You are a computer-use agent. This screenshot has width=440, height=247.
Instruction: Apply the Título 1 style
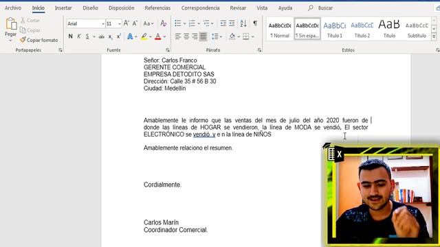point(335,29)
